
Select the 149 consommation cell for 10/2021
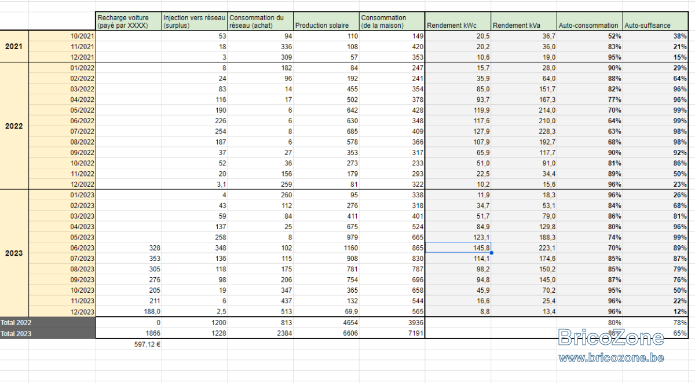(x=392, y=36)
